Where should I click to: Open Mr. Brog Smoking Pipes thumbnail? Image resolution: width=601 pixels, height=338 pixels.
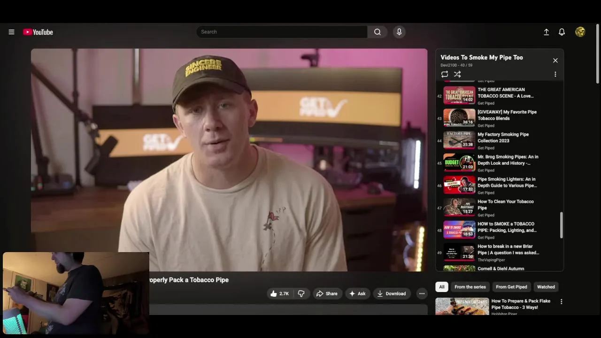[x=459, y=162]
